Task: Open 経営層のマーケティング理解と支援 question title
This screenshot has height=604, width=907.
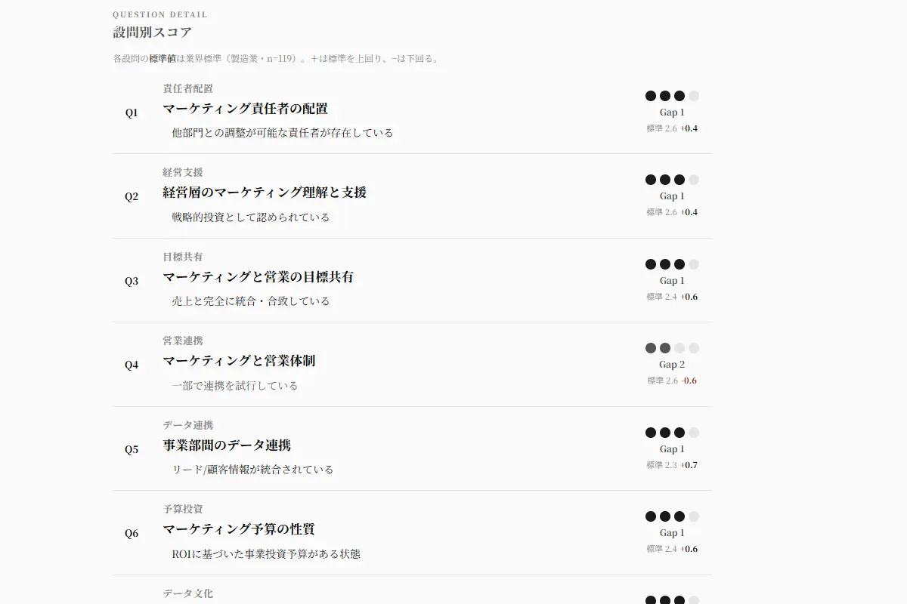Action: pos(265,193)
